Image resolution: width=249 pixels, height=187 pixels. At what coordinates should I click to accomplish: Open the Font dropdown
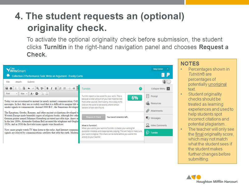[x=11, y=94]
